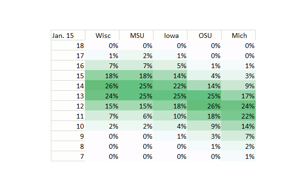Click Mich's 7% cell in row 9
The width and height of the screenshot is (307, 192).
point(239,136)
